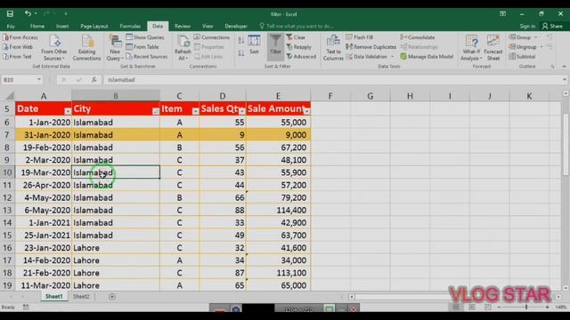
Task: Click the vertical scrollbar thumb
Action: pyautogui.click(x=566, y=144)
